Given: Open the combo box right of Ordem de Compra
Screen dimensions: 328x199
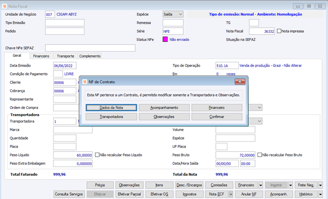Looking at the screenshot, I should pos(259,107).
